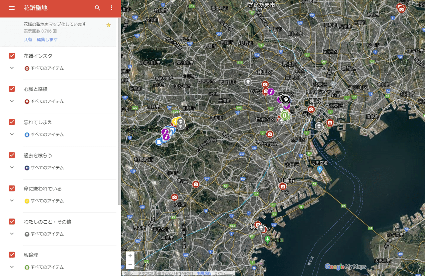Screen dimensions: 425x276
Task: Select the camera marker near 横浜線 label
Action: coord(196,184)
